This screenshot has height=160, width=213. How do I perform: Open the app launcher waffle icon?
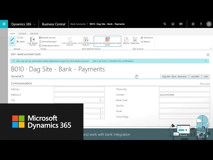tap(4, 24)
